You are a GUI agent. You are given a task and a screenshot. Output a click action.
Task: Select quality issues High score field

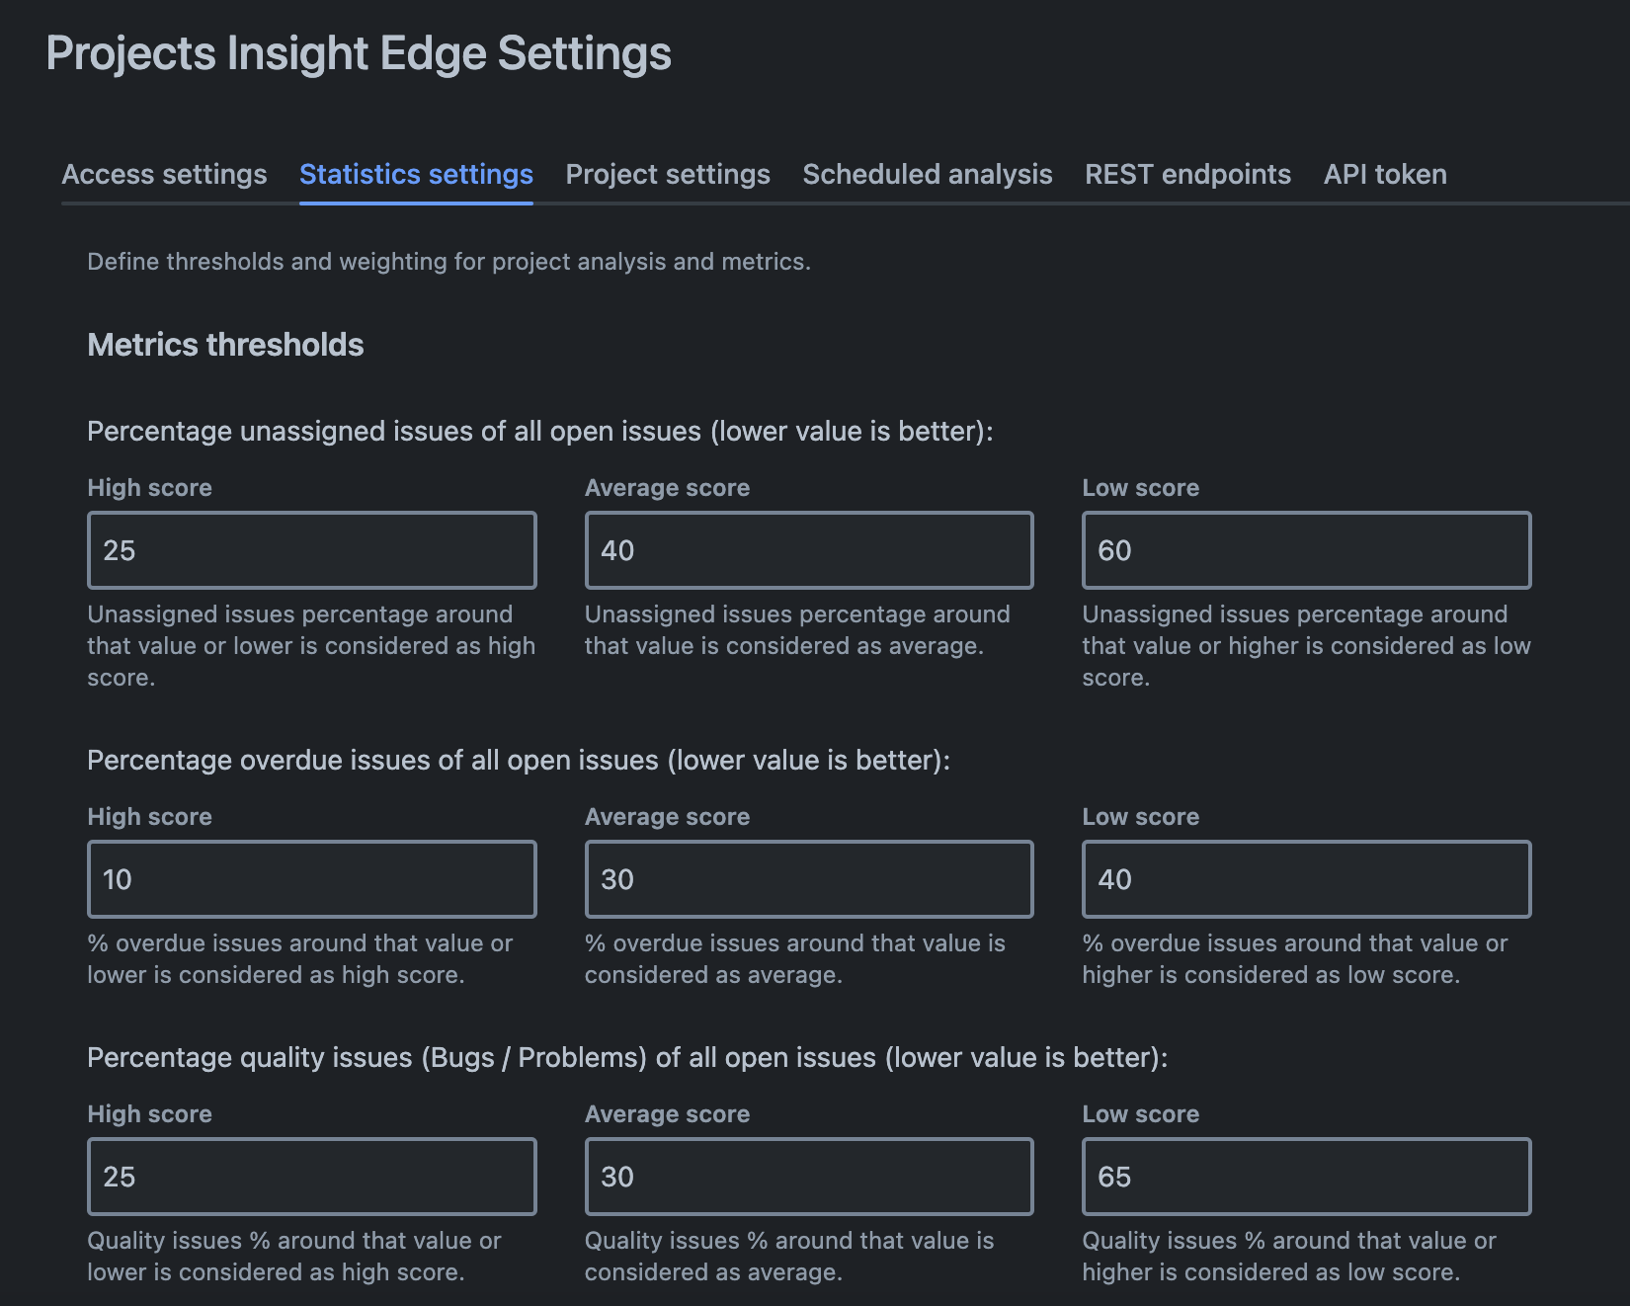(x=312, y=1177)
